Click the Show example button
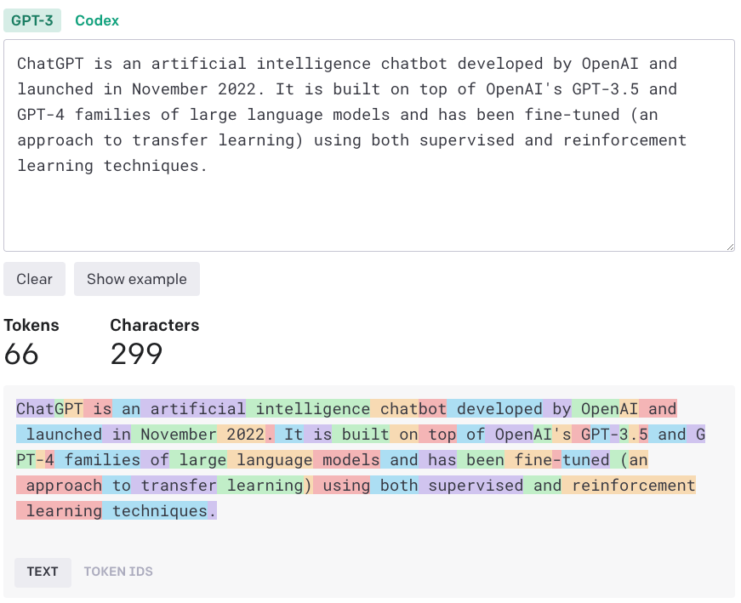 pyautogui.click(x=136, y=279)
